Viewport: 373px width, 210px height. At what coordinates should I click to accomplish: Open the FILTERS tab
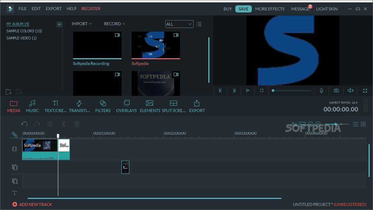[x=103, y=106]
